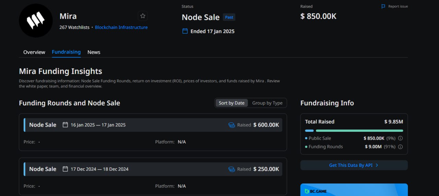Click the Node Sale 17 Dec 2024 header
This screenshot has width=439, height=196.
(153, 169)
